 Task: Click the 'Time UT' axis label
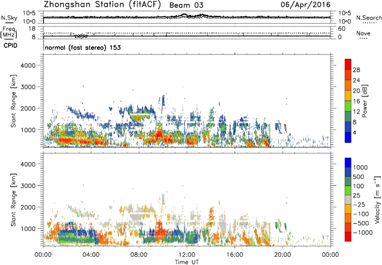click(x=187, y=262)
